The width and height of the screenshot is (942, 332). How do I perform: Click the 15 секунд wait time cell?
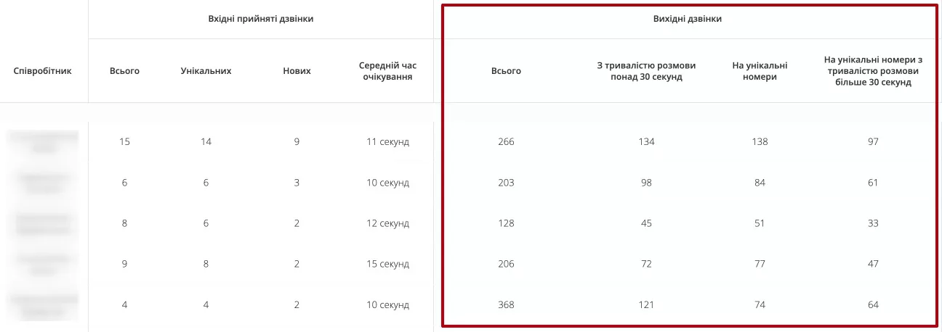pyautogui.click(x=387, y=264)
